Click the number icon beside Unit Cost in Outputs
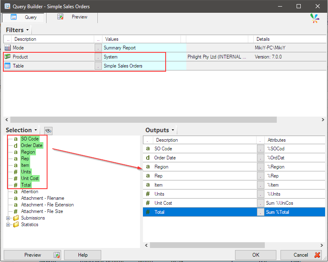The height and width of the screenshot is (262, 328). coord(148,203)
